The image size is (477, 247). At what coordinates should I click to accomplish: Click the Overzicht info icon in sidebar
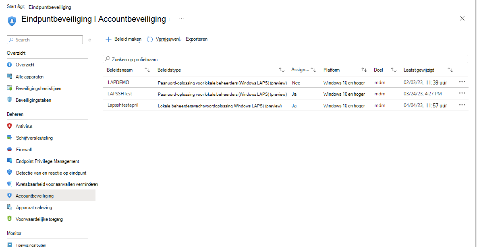9,65
